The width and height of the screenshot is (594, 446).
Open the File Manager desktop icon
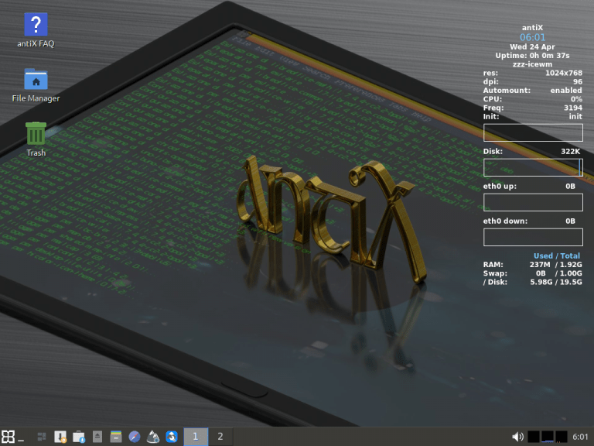[x=36, y=81]
